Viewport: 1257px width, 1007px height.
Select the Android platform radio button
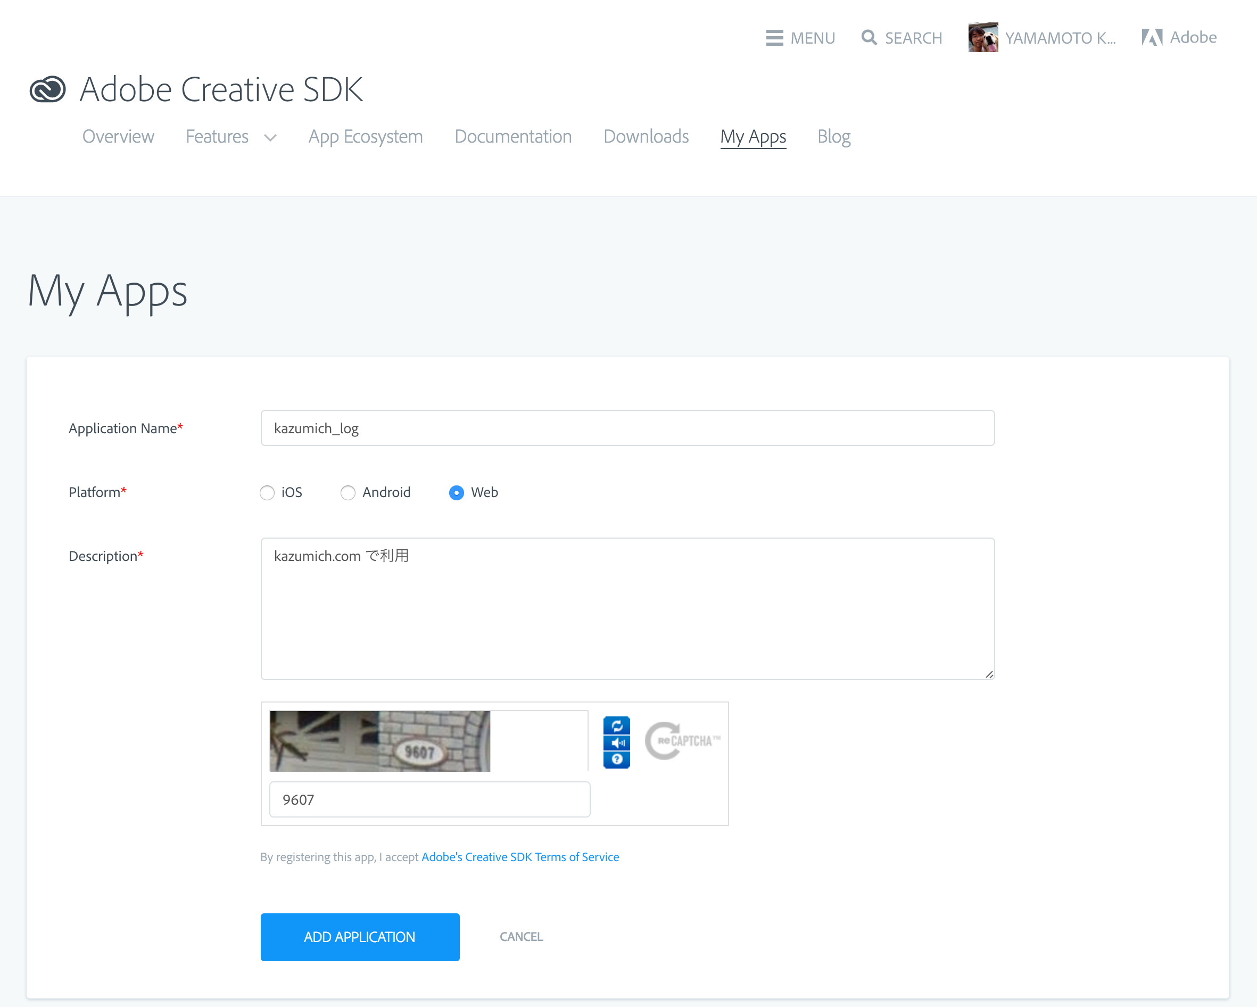point(348,493)
